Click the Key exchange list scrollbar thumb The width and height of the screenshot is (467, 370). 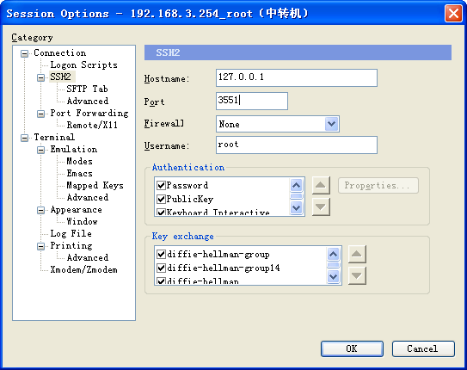[334, 265]
